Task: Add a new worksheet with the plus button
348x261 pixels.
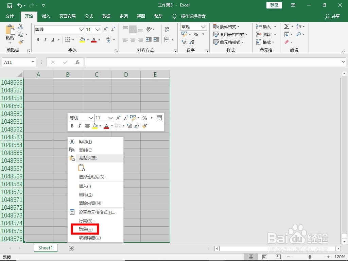Action: tap(71, 248)
